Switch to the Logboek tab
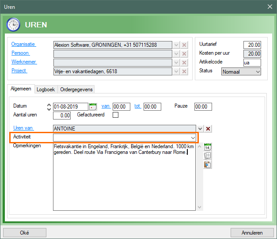Viewport: 277px width, 239px height. (x=46, y=90)
